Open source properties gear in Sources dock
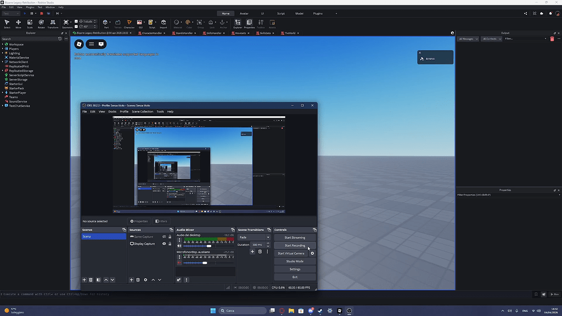The width and height of the screenshot is (562, 316). tap(145, 280)
